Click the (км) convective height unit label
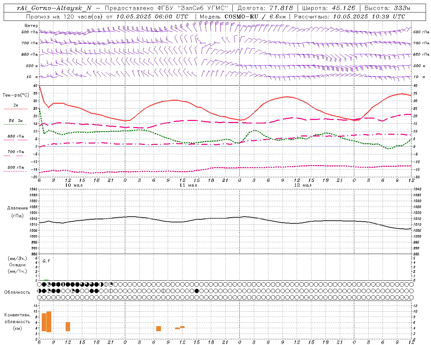 click(17, 328)
